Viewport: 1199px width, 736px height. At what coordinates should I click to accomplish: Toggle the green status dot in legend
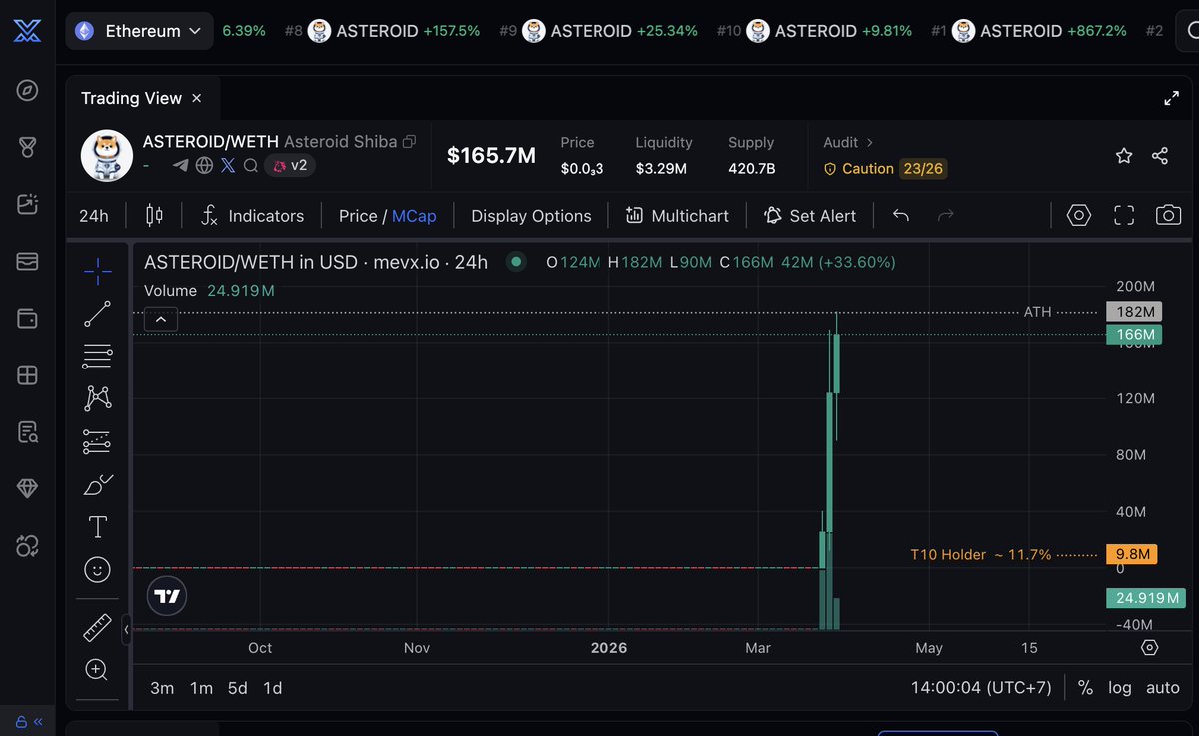[x=516, y=262]
